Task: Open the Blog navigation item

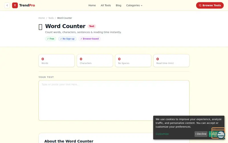Action: coord(118,5)
